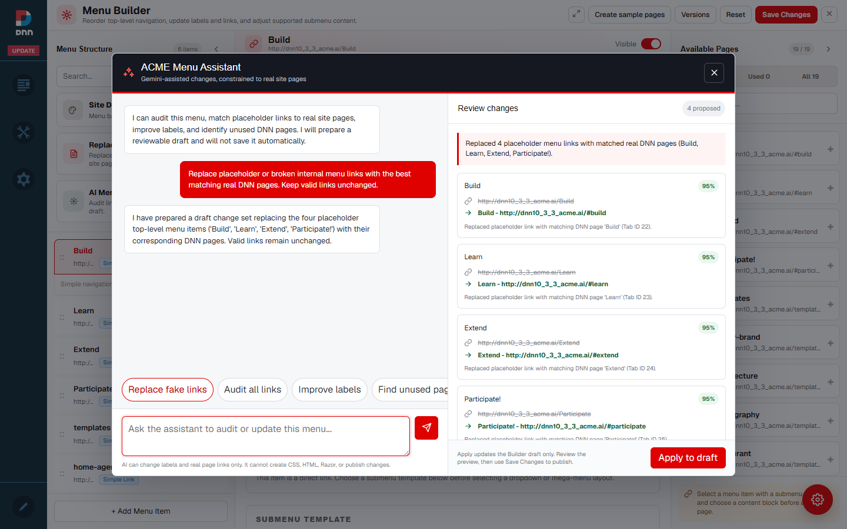
Task: Click the expand fullscreen icon in header
Action: pyautogui.click(x=576, y=15)
